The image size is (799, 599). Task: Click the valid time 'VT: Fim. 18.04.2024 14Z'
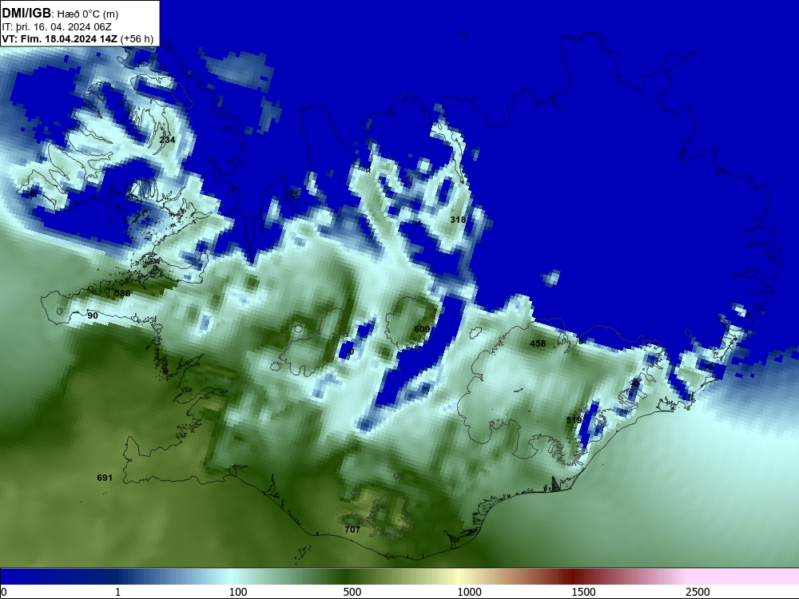click(x=60, y=39)
